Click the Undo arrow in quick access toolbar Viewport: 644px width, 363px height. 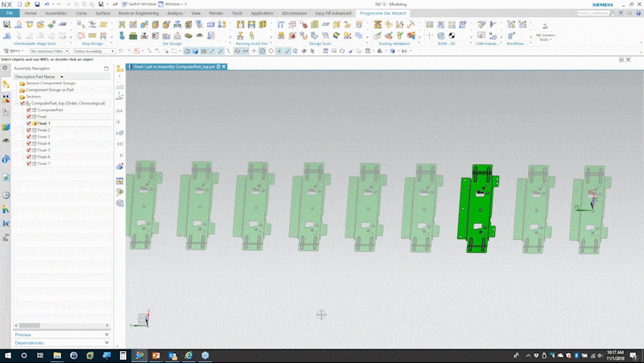(x=47, y=4)
